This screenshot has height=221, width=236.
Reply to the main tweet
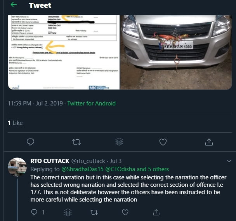[x=31, y=142]
